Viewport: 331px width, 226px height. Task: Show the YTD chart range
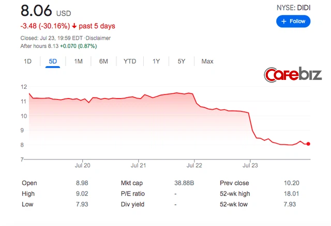pyautogui.click(x=130, y=61)
